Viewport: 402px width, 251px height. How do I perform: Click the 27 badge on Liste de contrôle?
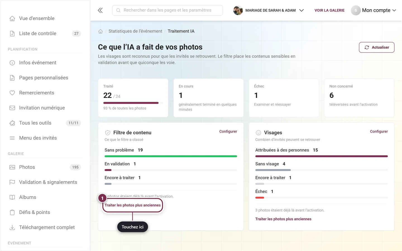pyautogui.click(x=76, y=33)
